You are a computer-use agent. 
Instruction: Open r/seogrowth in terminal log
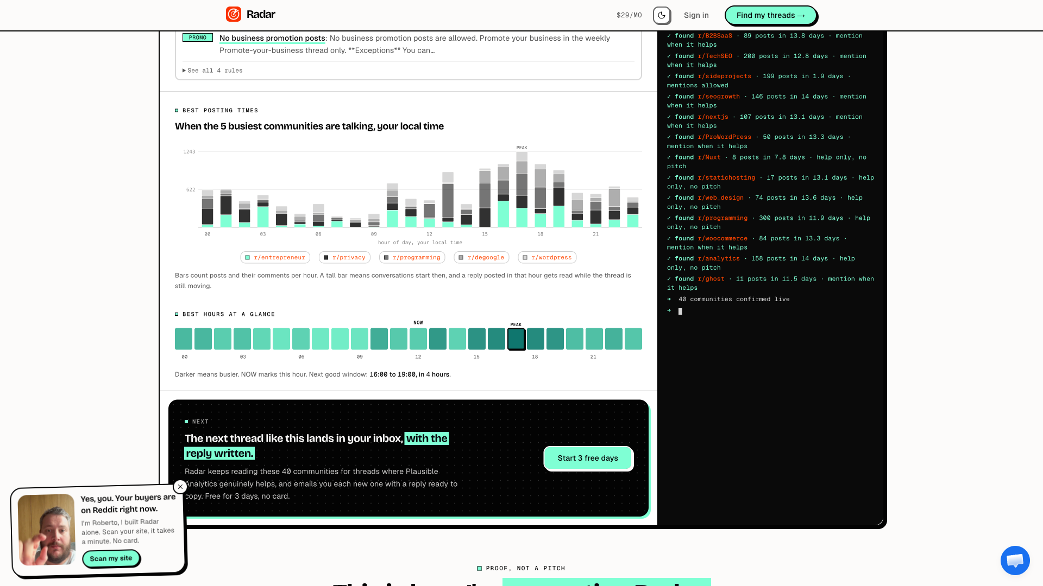click(x=719, y=97)
